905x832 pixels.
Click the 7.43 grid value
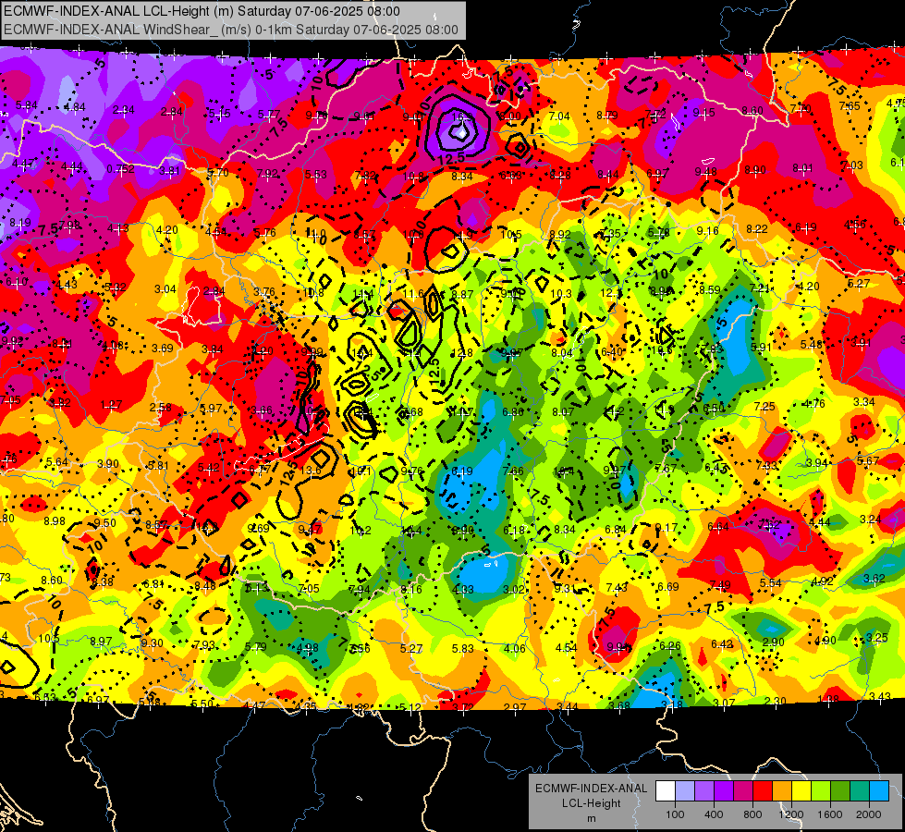[x=617, y=587]
